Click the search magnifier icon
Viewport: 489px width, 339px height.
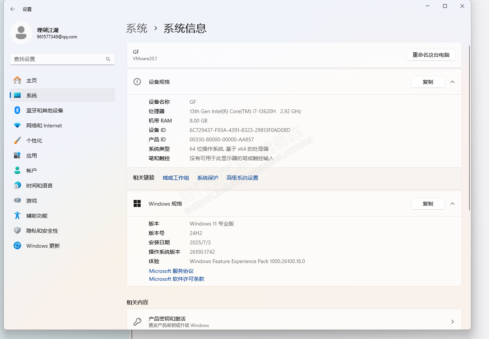[x=108, y=59]
